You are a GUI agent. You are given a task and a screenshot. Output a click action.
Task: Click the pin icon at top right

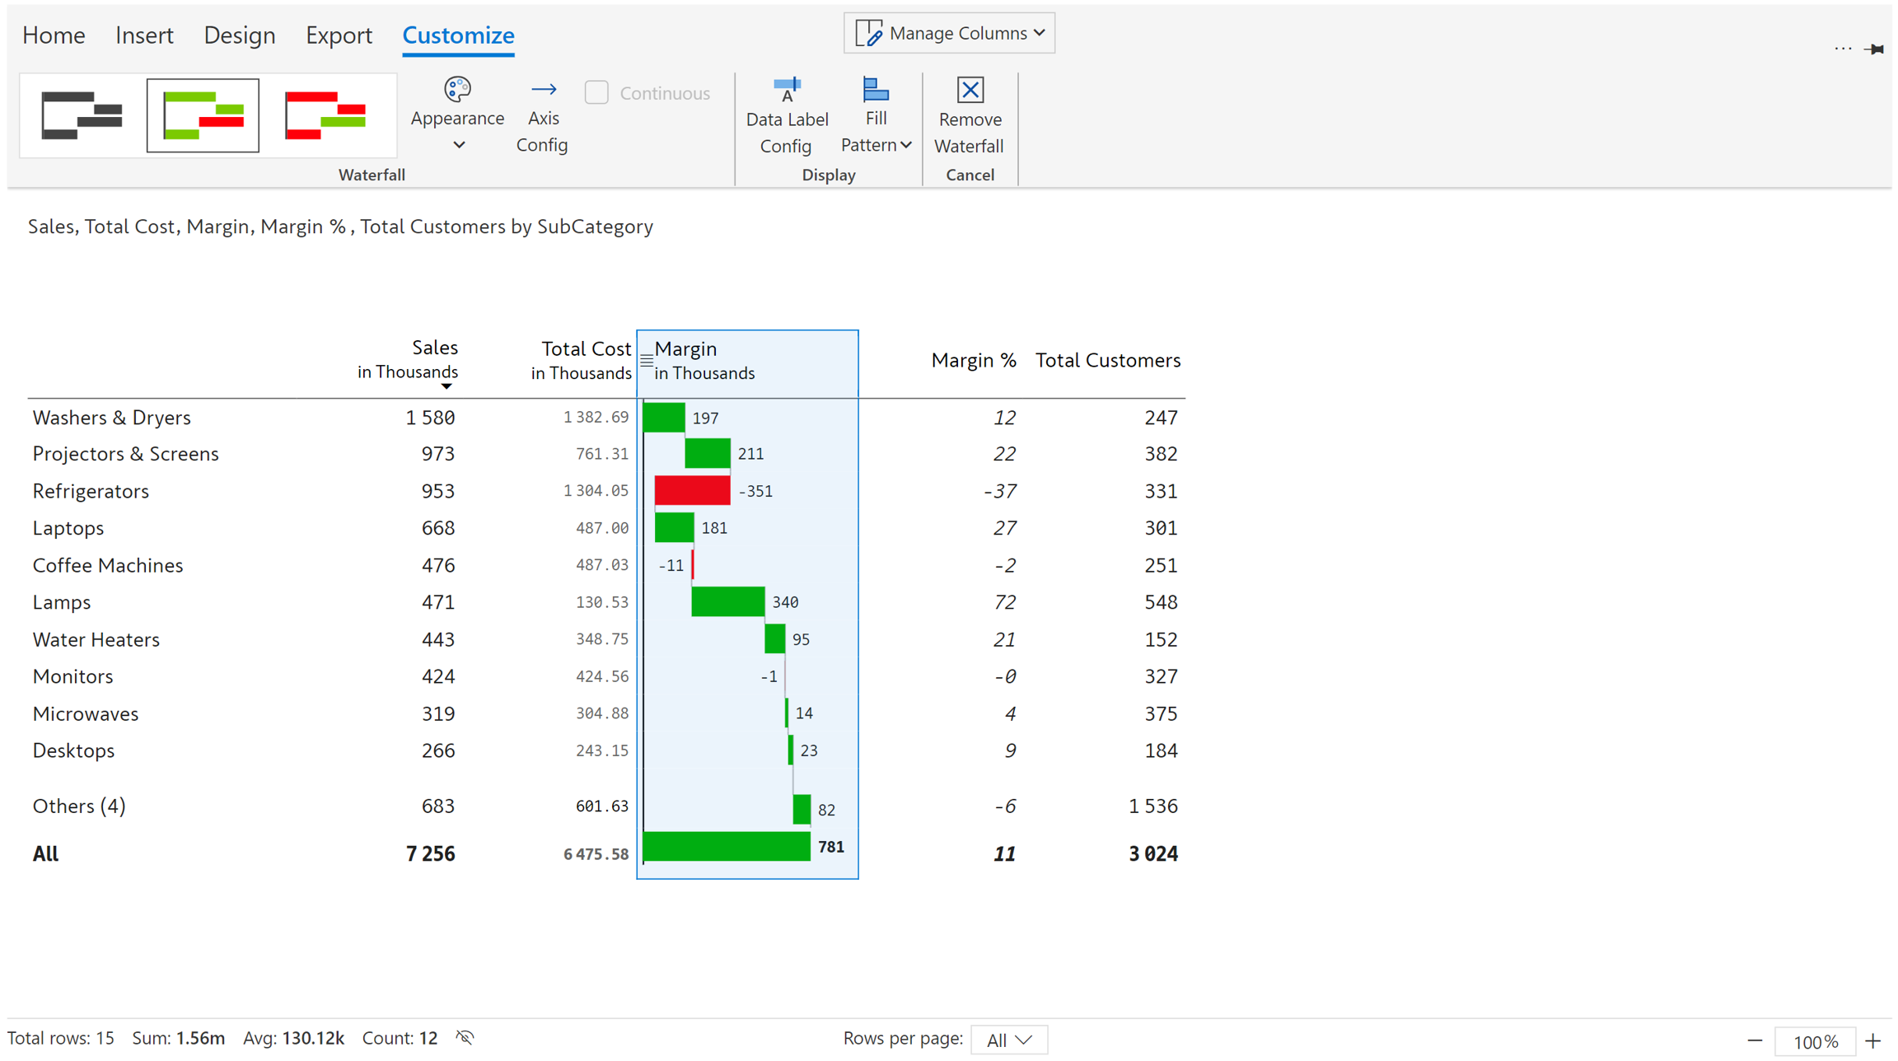tap(1874, 49)
